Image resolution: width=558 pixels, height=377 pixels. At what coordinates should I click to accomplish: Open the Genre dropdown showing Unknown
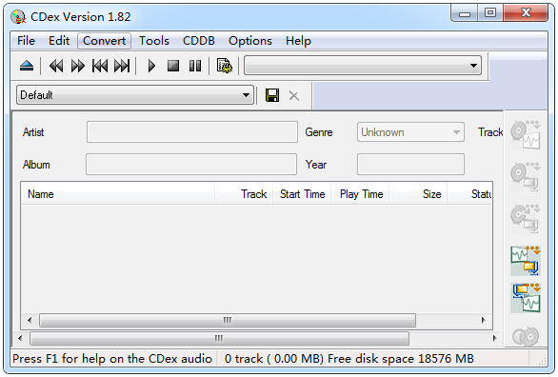pyautogui.click(x=410, y=132)
